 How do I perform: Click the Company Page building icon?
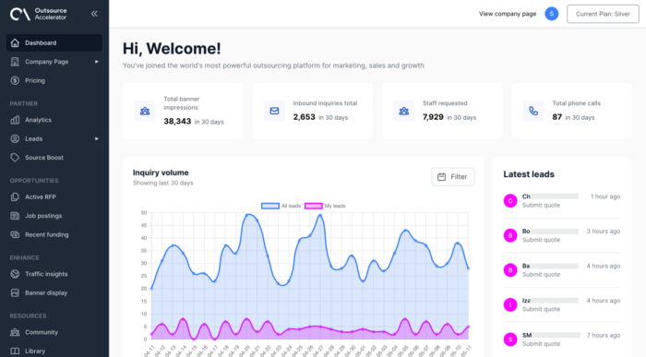click(x=15, y=62)
